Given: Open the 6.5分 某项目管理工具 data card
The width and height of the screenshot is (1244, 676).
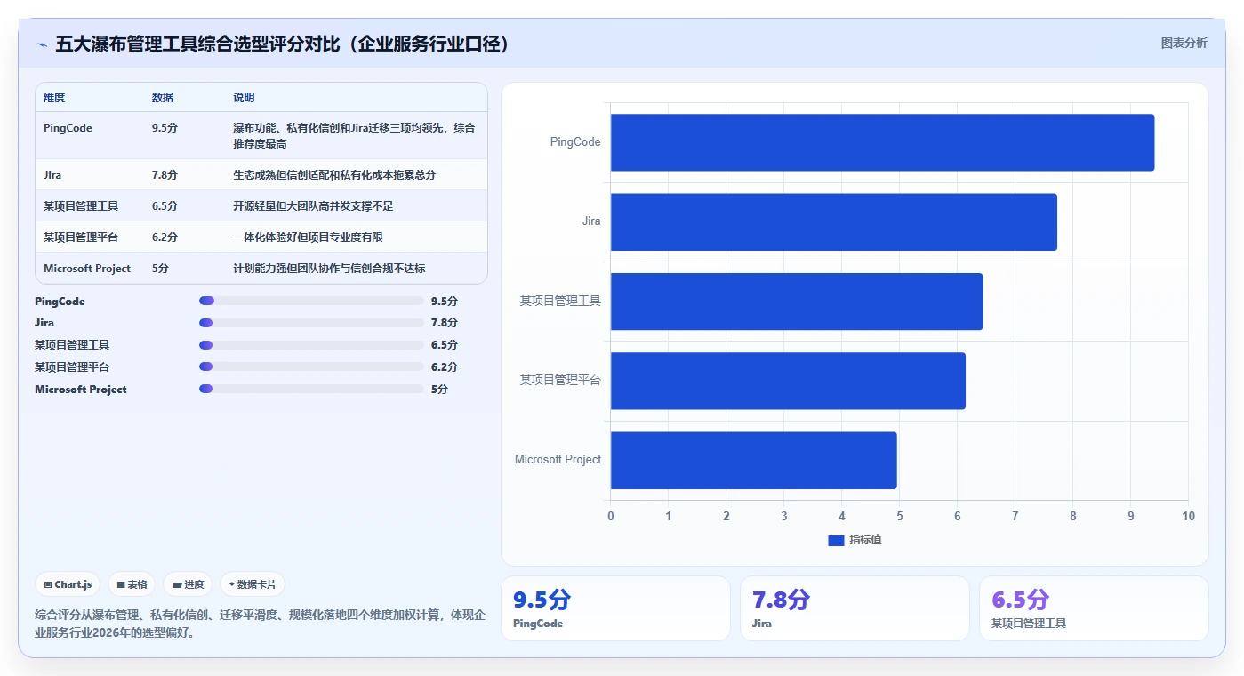Looking at the screenshot, I should point(1094,608).
